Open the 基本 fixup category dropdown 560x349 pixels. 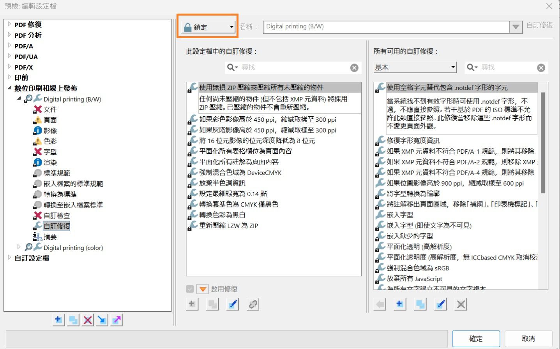[x=415, y=67]
